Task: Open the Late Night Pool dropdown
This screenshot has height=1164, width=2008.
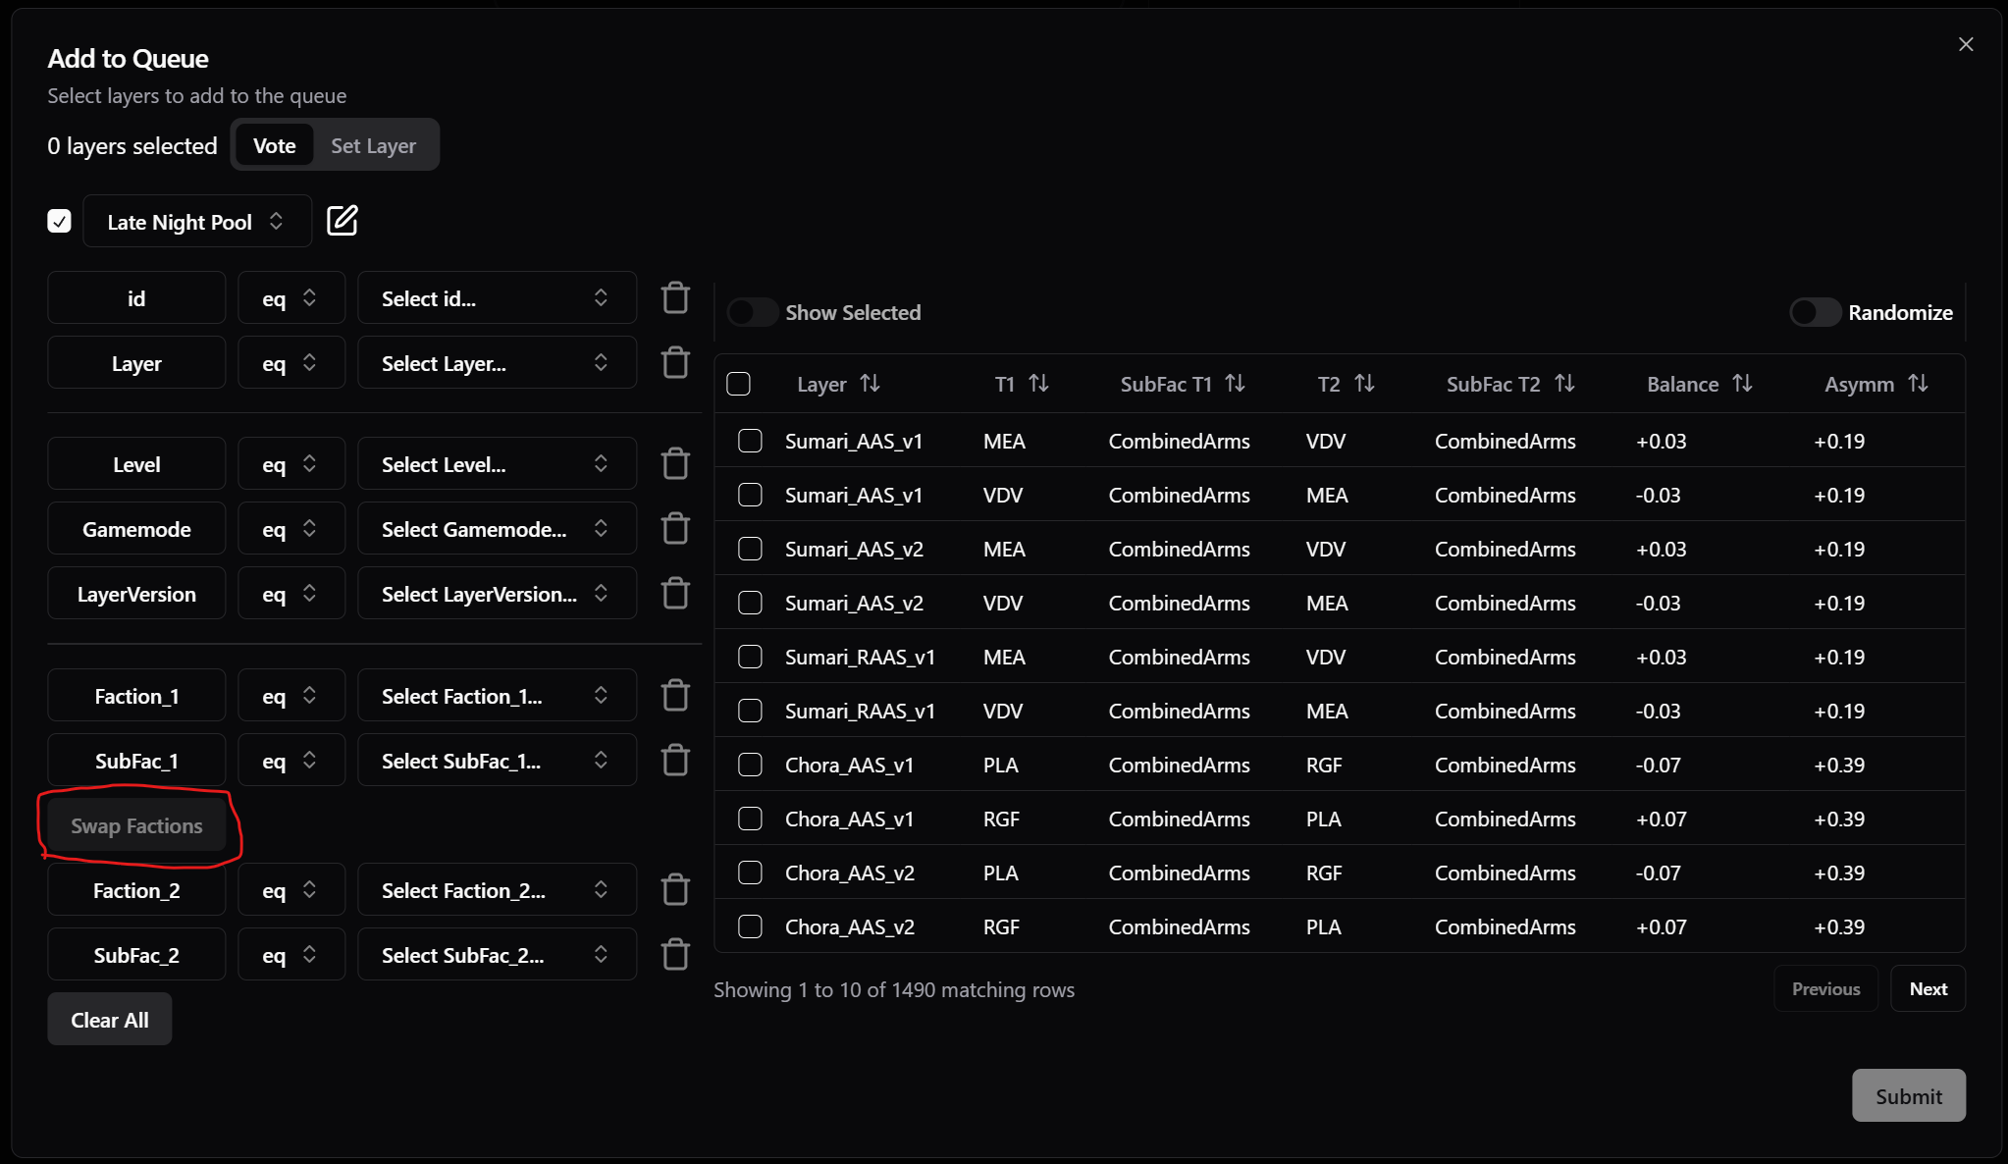Action: pyautogui.click(x=197, y=221)
